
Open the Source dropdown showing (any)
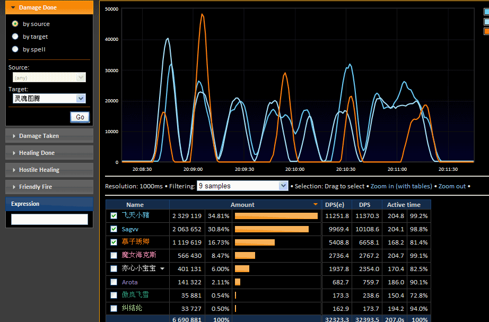coord(49,77)
